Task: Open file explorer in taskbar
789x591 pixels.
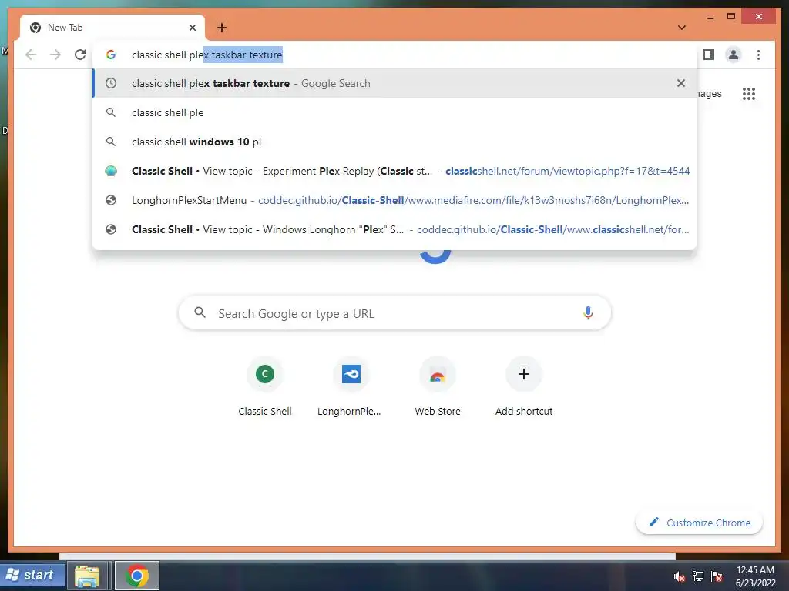Action: click(x=87, y=576)
